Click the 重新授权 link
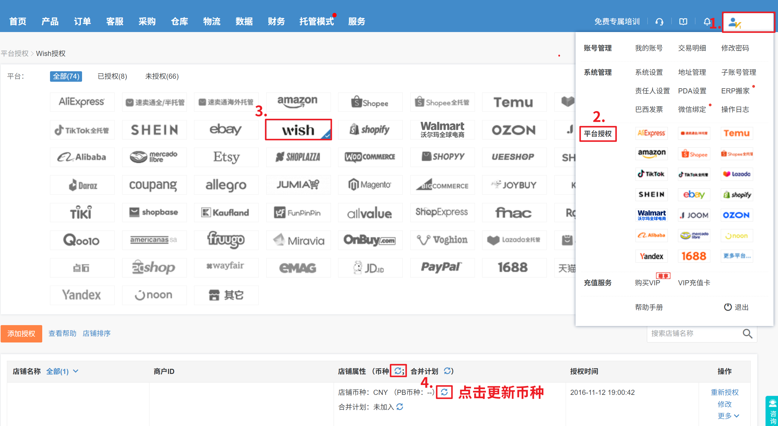The width and height of the screenshot is (778, 426). 724,392
